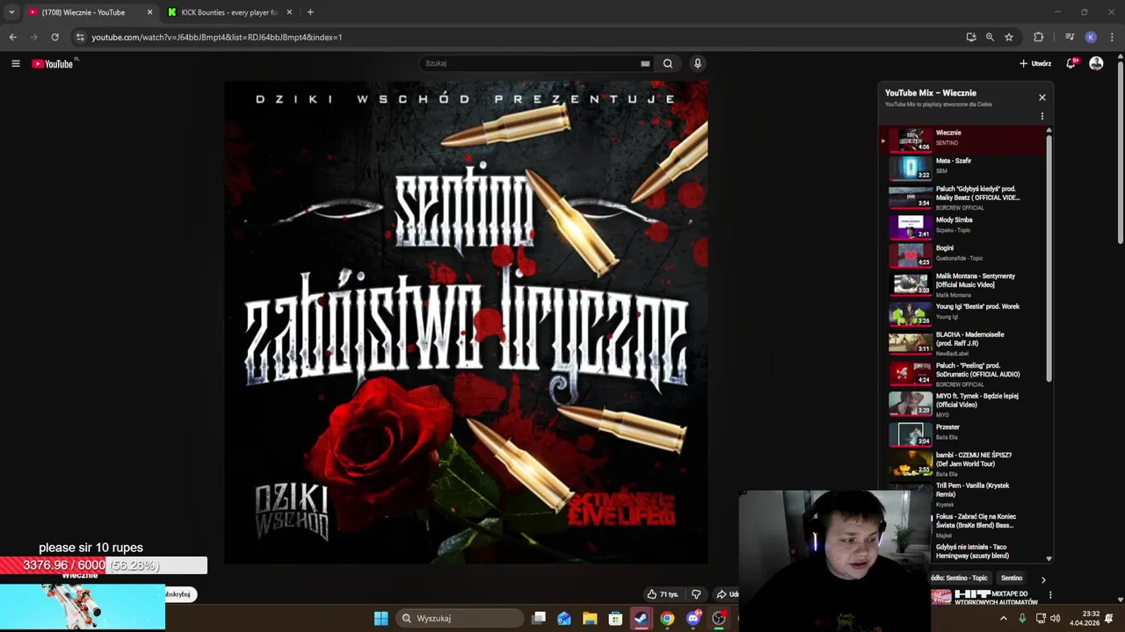1125x632 pixels.
Task: Open site information icon in address bar
Action: point(80,37)
